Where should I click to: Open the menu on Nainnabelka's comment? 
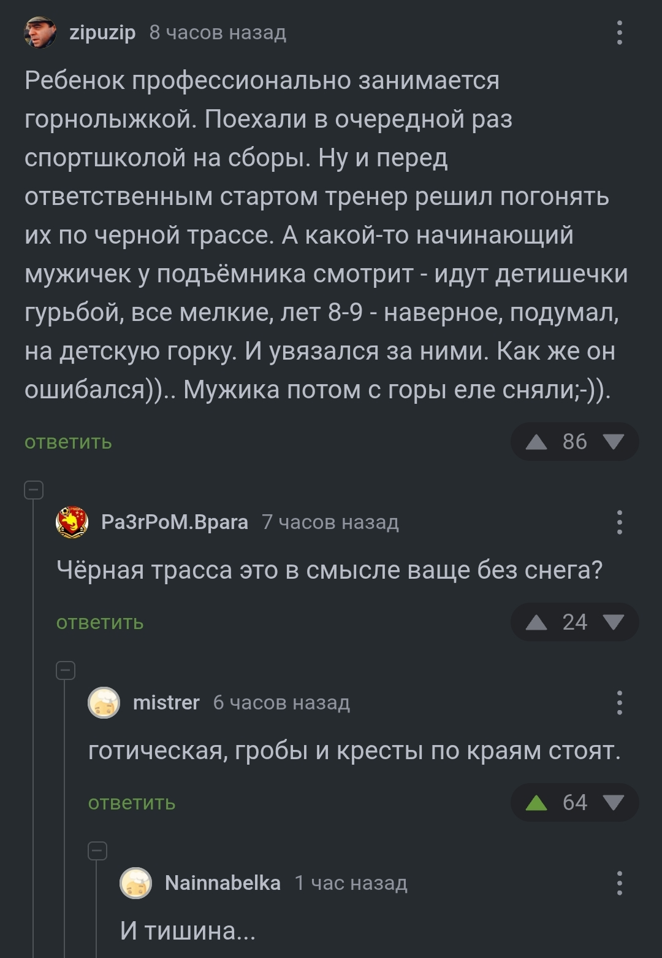click(620, 884)
